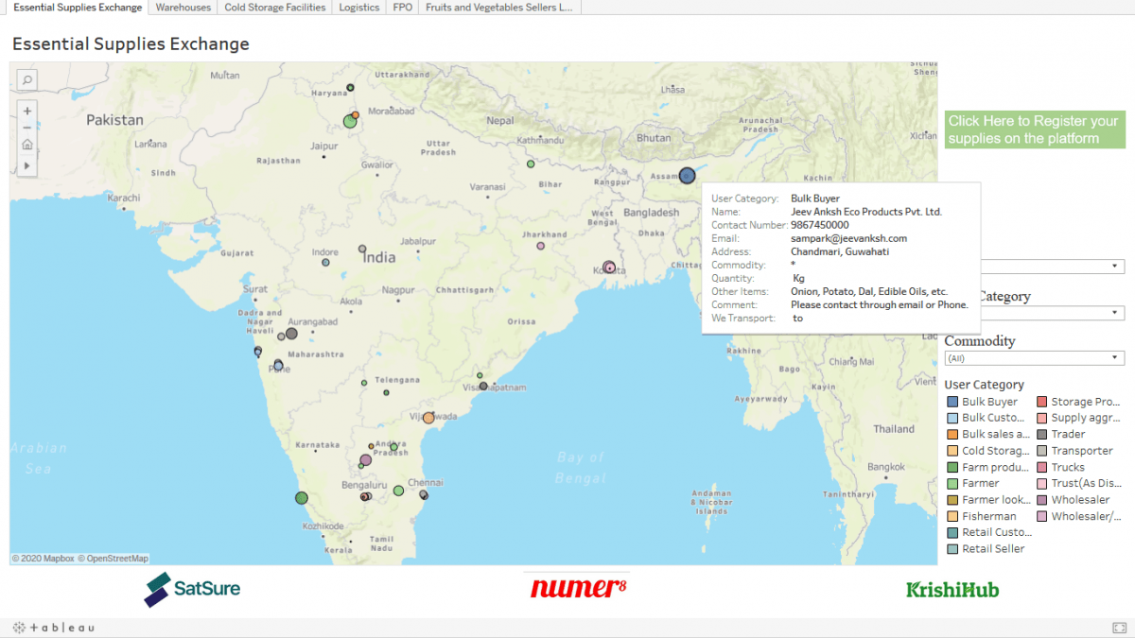Click the Tableau logo in the footer
The height and width of the screenshot is (638, 1135).
(54, 628)
